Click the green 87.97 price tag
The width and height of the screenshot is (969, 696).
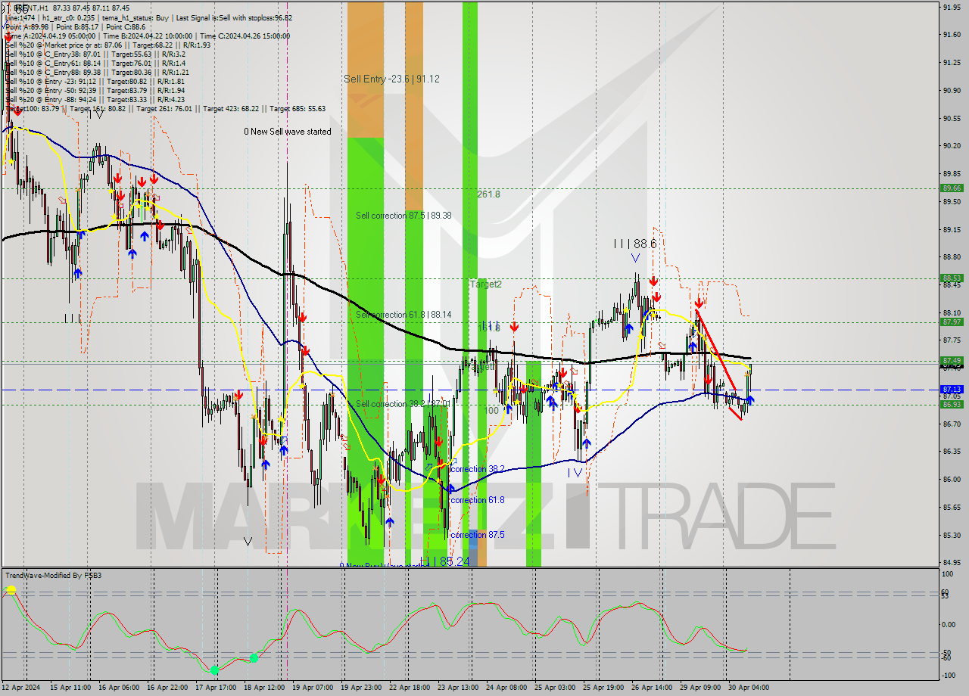click(952, 322)
